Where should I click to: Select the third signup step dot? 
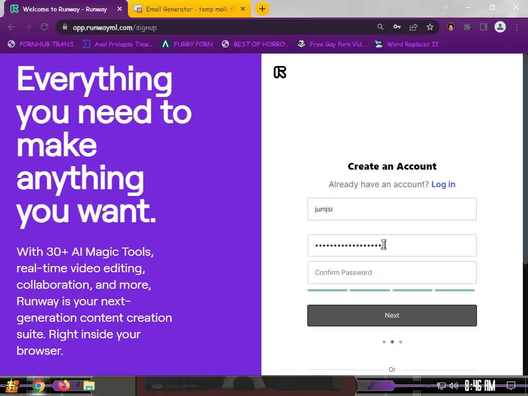pyautogui.click(x=400, y=342)
